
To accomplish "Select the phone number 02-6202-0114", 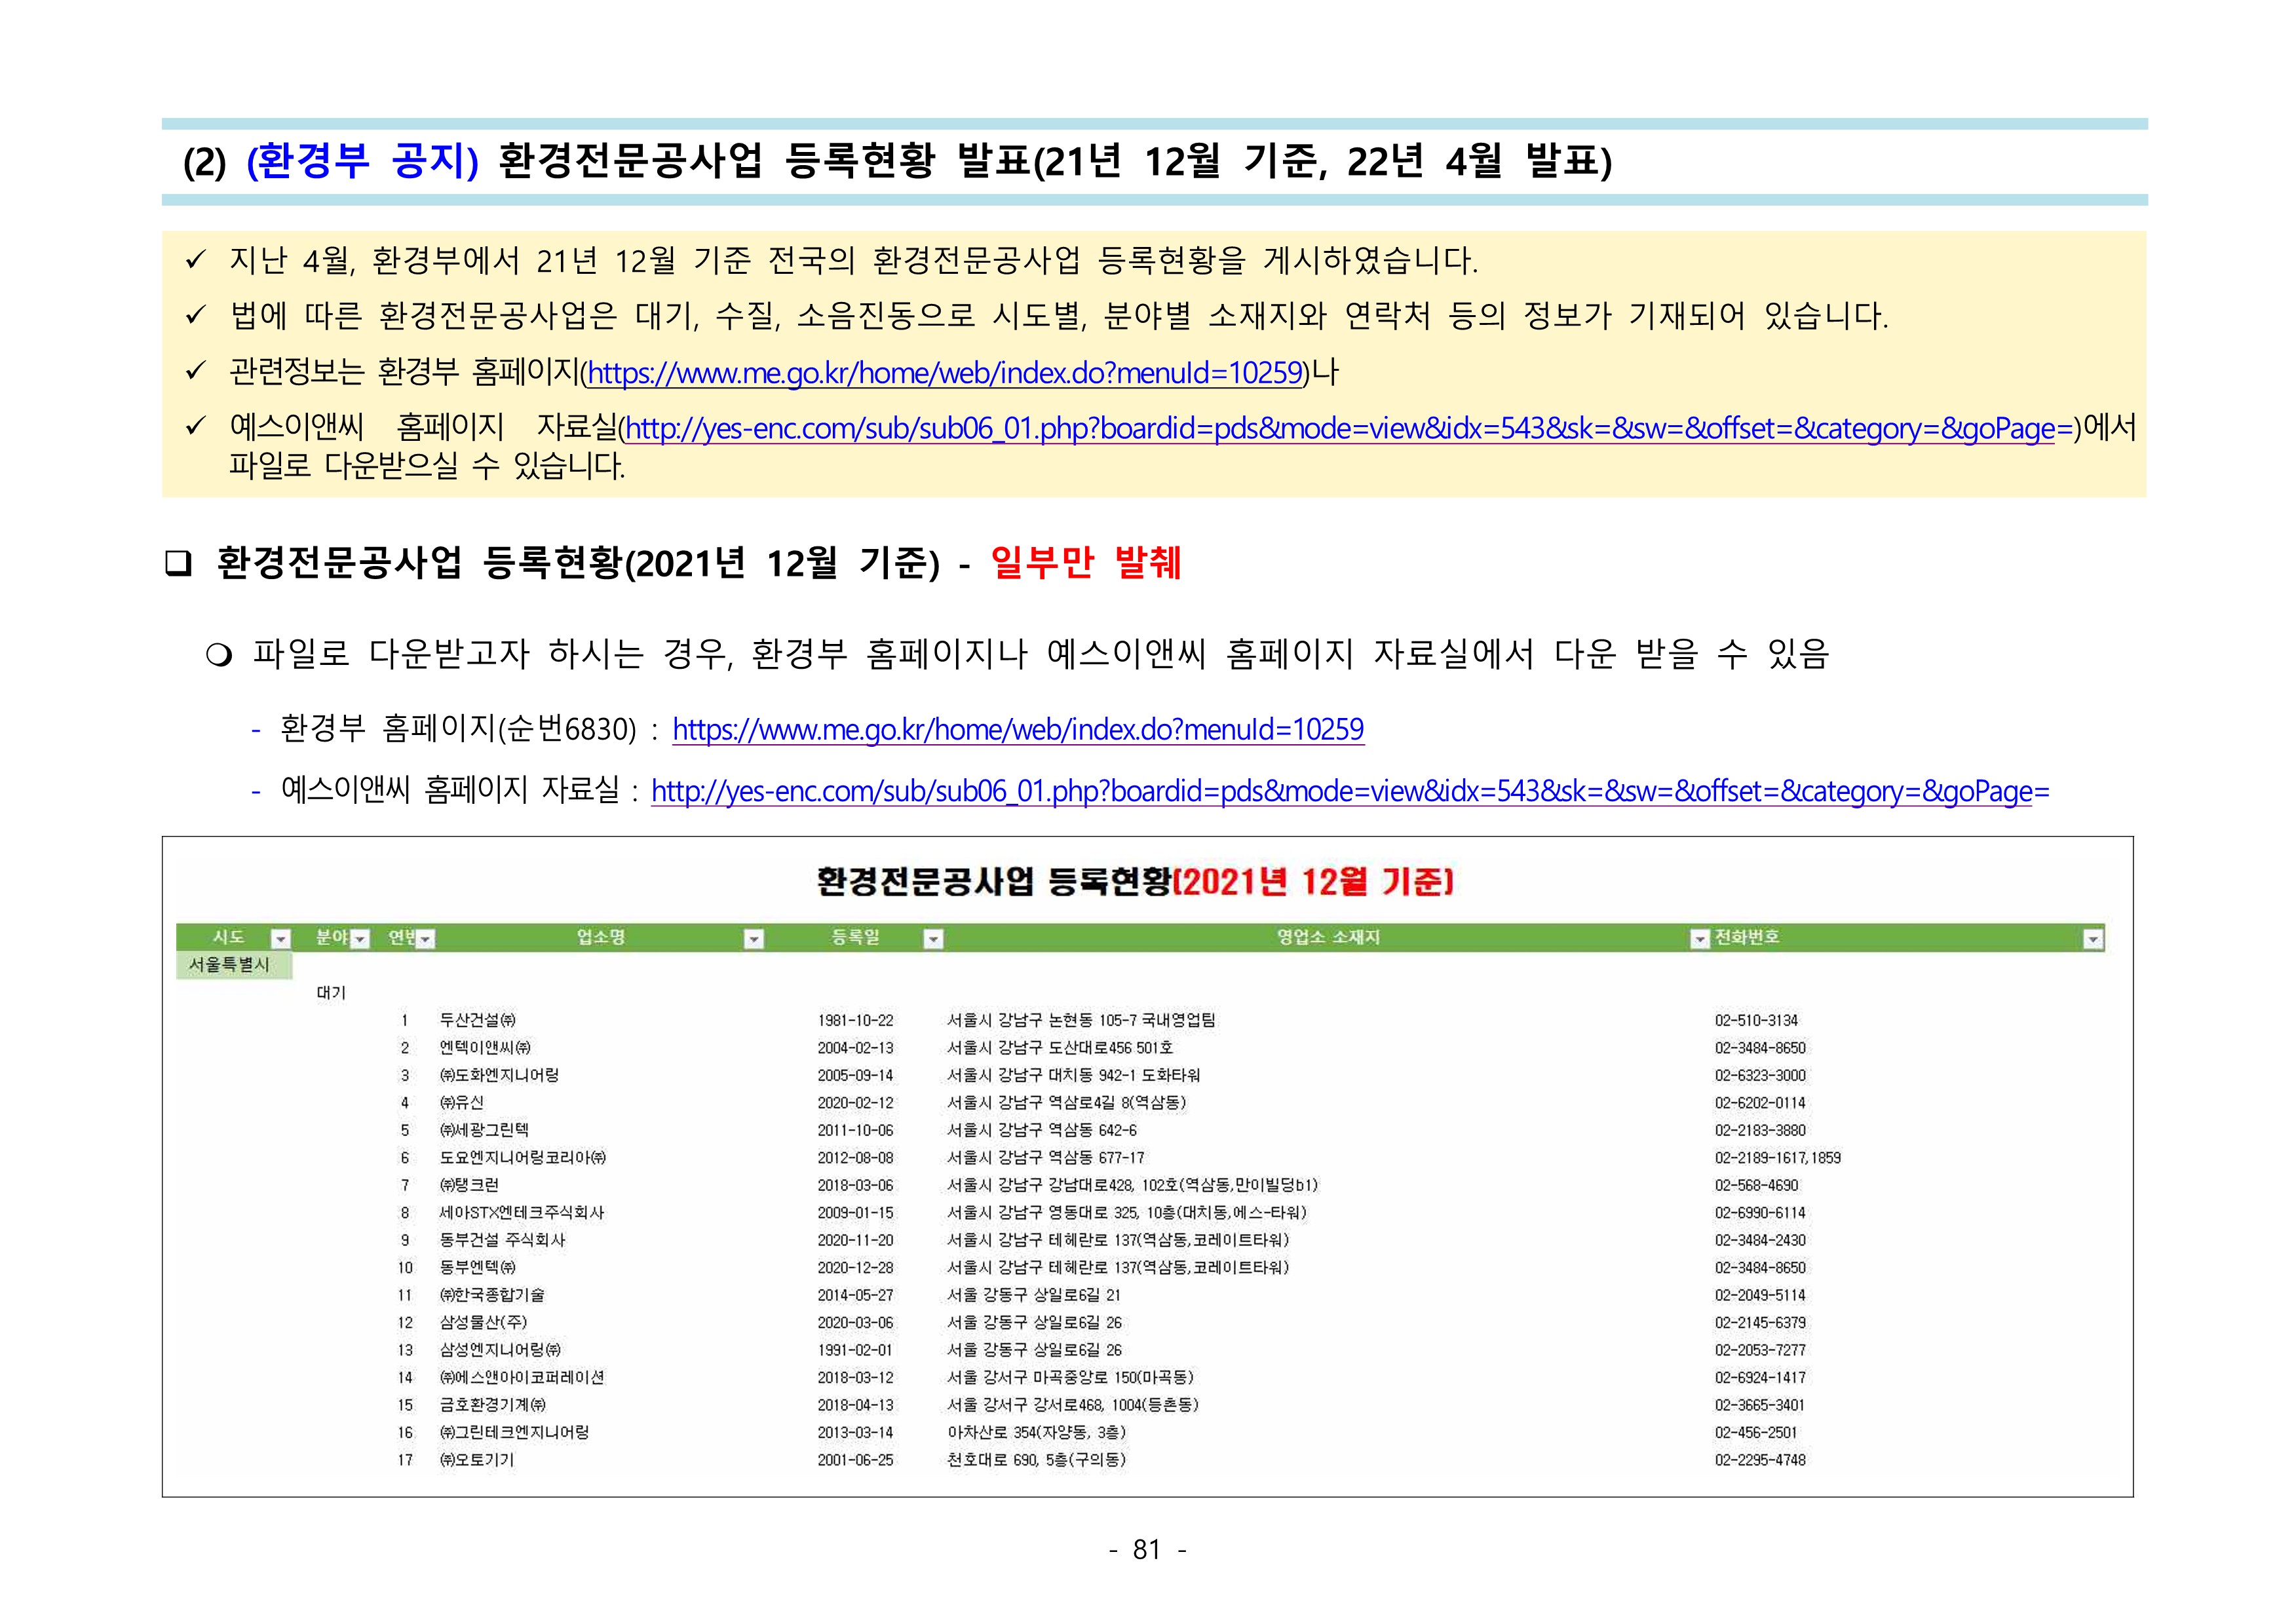I will [x=1760, y=1103].
